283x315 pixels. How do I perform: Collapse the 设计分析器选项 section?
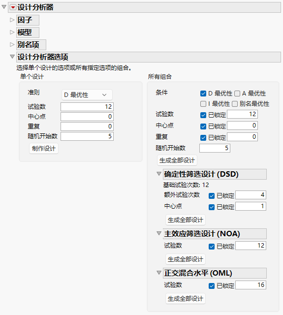coord(12,57)
